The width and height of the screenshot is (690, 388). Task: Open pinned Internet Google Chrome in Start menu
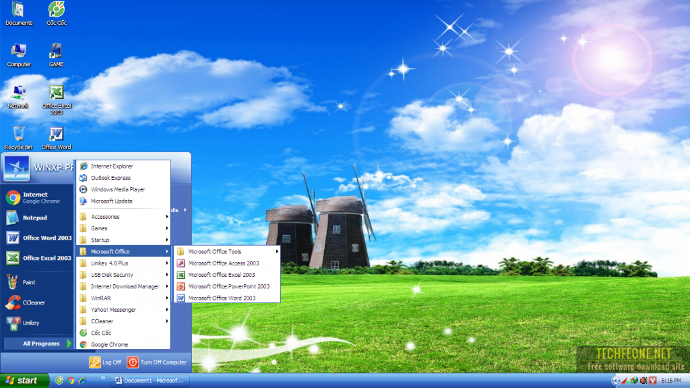[x=38, y=197]
